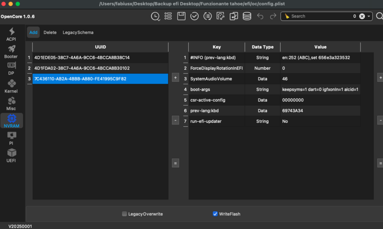The width and height of the screenshot is (383, 229).
Task: Click the plus button beside UUID list
Action: click(x=175, y=77)
